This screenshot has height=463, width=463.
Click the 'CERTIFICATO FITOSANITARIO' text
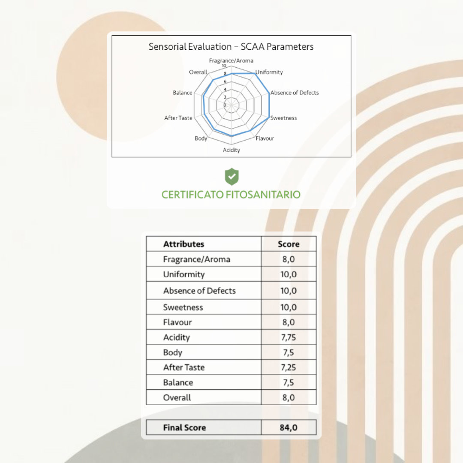(x=231, y=195)
